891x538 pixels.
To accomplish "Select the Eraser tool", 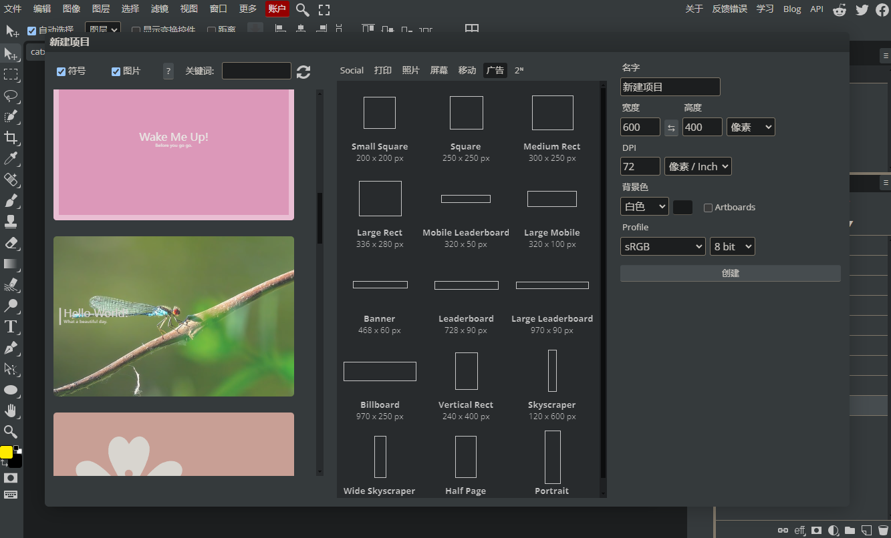I will tap(11, 242).
